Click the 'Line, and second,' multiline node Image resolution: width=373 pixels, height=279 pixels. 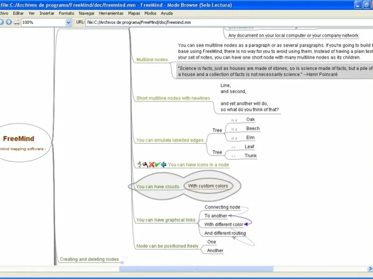[x=249, y=98]
